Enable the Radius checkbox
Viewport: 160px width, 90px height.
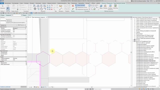pos(22,15)
